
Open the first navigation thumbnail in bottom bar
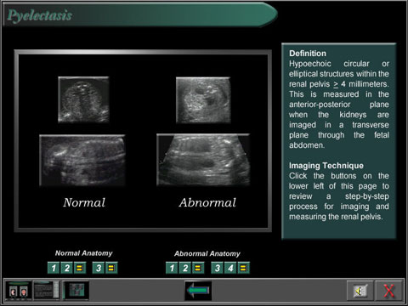19,291
